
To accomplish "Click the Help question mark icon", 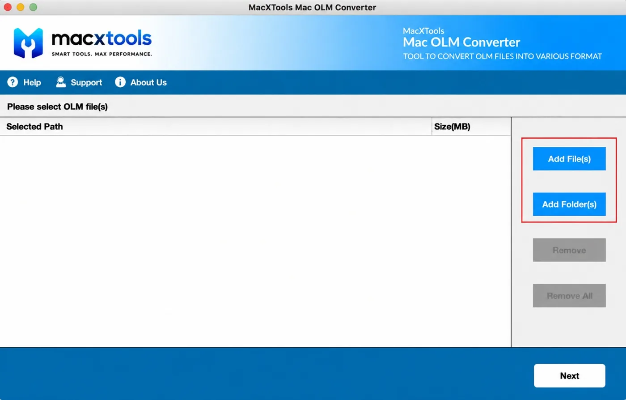I will tap(13, 82).
